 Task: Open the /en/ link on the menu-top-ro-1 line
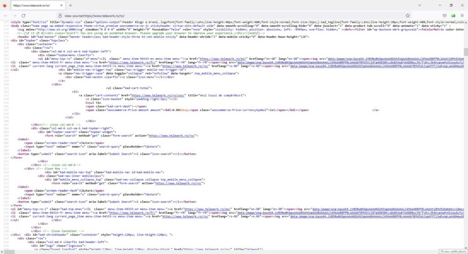pos(208,209)
